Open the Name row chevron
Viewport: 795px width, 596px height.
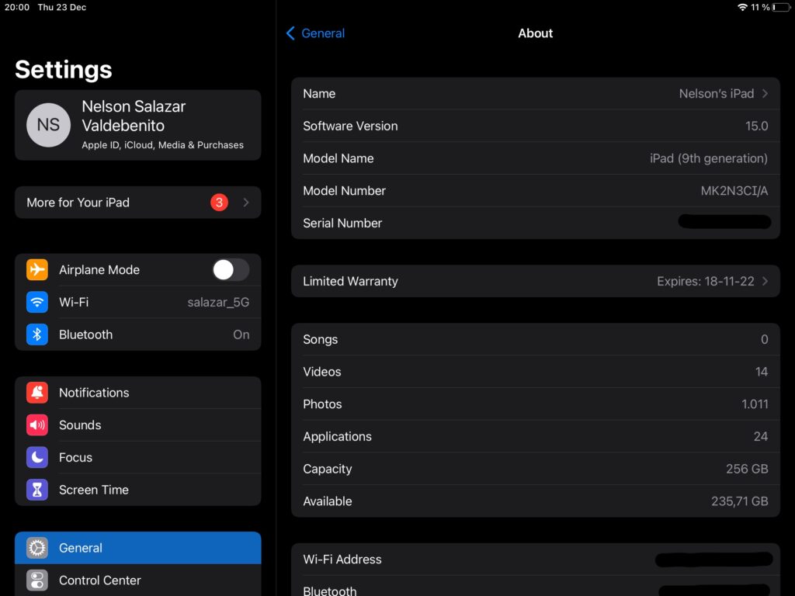[765, 94]
